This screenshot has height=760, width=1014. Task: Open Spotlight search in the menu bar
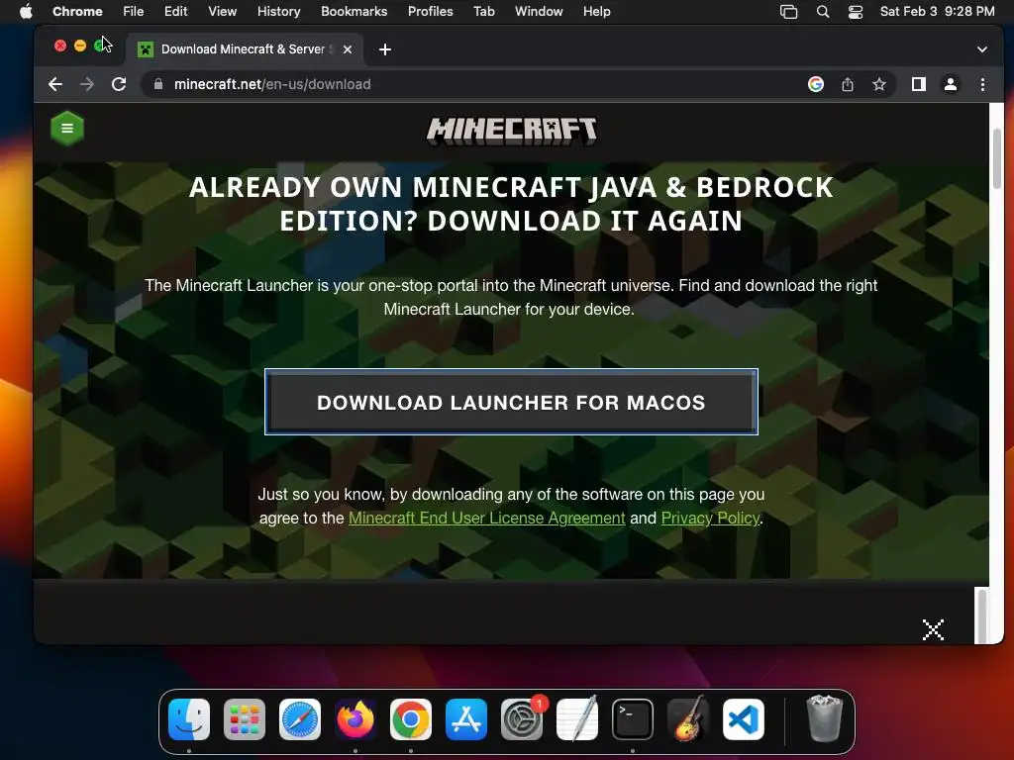[x=823, y=12]
